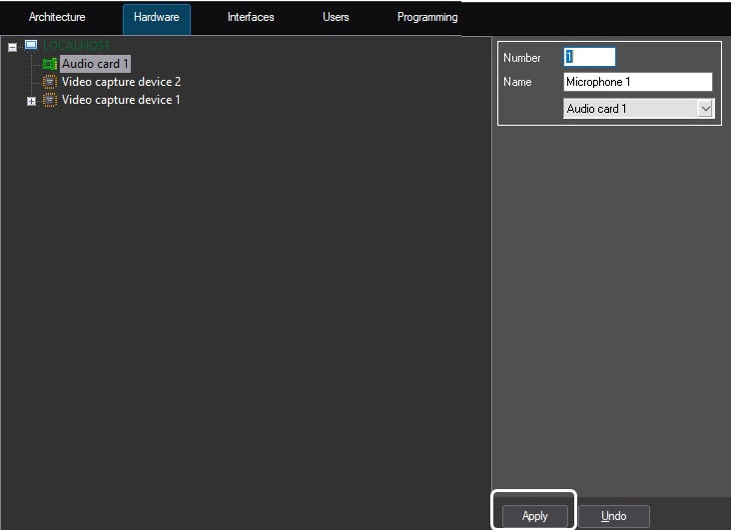Open the Audio card 1 dropdown arrow

(x=705, y=108)
